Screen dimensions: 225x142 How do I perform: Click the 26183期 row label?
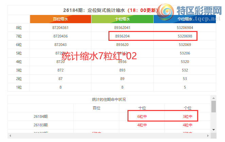point(40,125)
